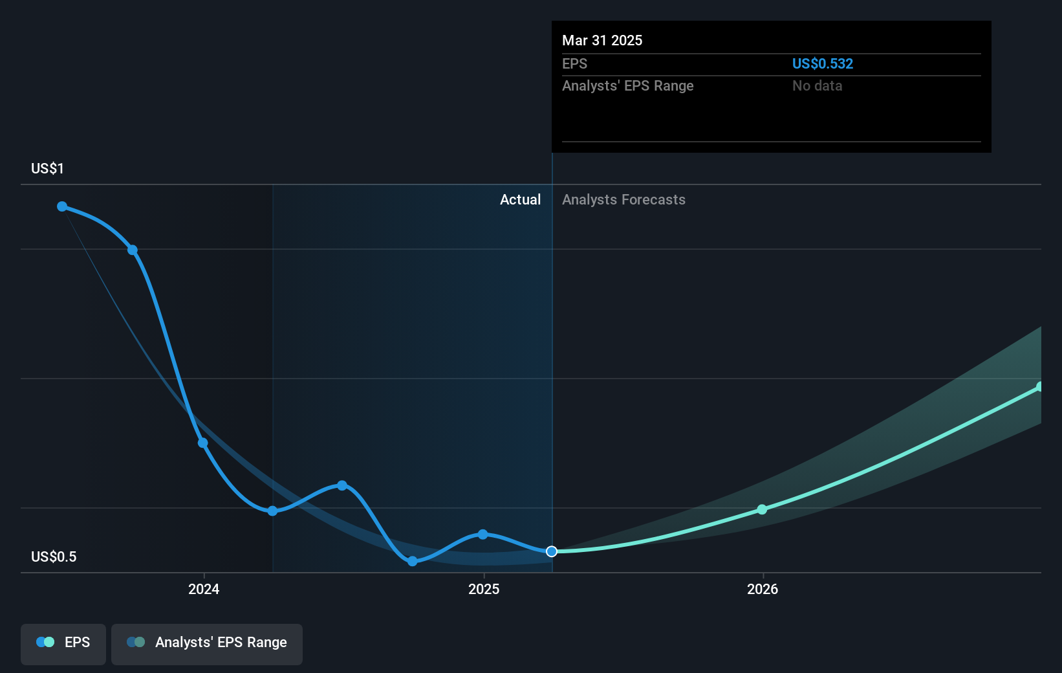The width and height of the screenshot is (1062, 673).
Task: Click the 'Analysts Forecasts' label
Action: click(x=623, y=199)
